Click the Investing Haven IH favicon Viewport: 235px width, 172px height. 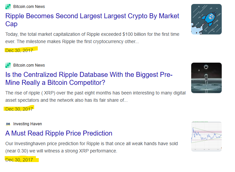click(8, 124)
